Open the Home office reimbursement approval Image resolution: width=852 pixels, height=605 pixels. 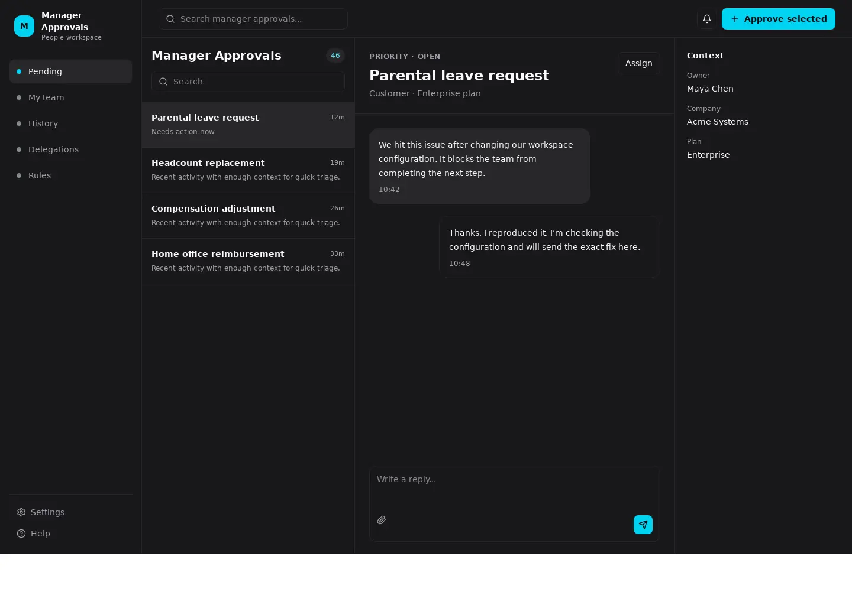pyautogui.click(x=248, y=261)
